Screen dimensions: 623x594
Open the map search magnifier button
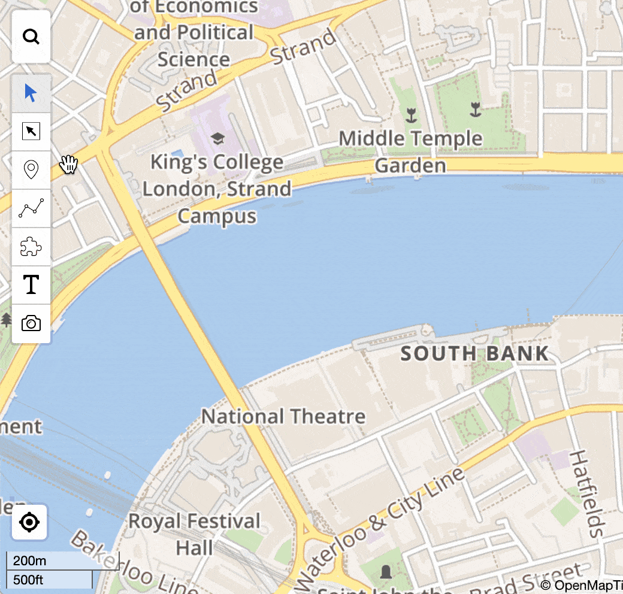pyautogui.click(x=31, y=37)
